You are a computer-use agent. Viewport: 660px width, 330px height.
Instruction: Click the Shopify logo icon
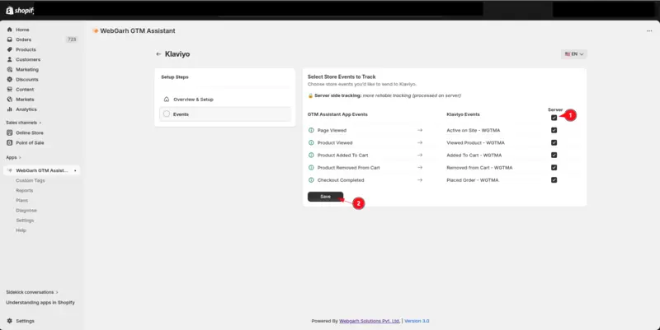point(9,10)
